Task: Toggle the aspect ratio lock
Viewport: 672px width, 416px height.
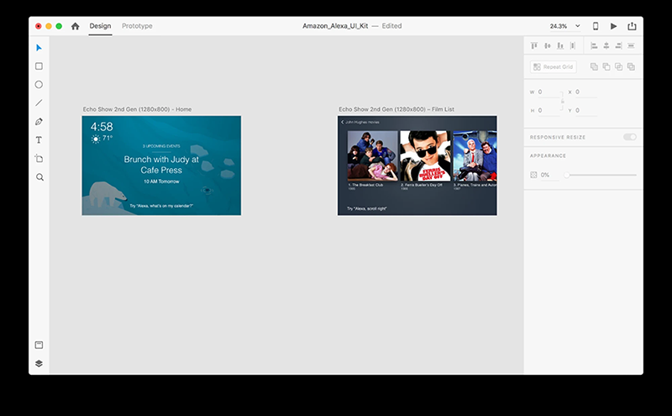Action: point(562,101)
